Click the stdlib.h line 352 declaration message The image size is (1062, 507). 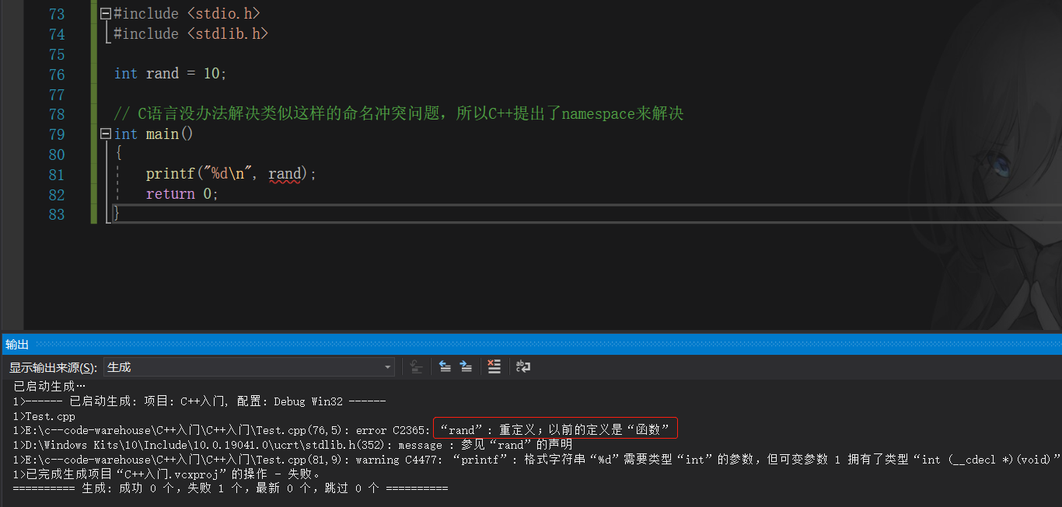(x=311, y=444)
